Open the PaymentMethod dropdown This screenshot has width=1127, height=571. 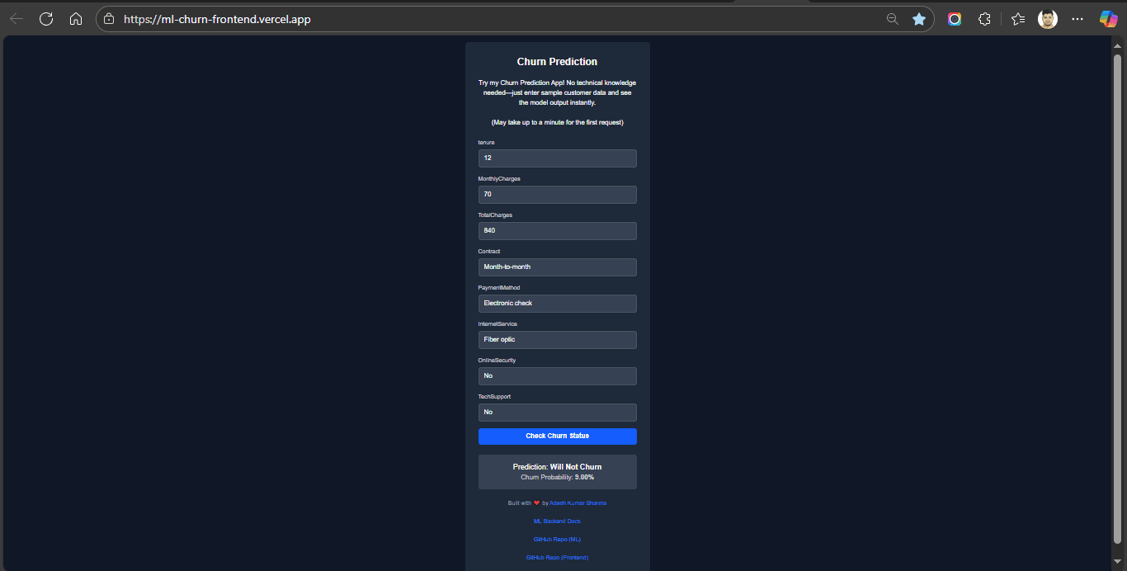(558, 304)
